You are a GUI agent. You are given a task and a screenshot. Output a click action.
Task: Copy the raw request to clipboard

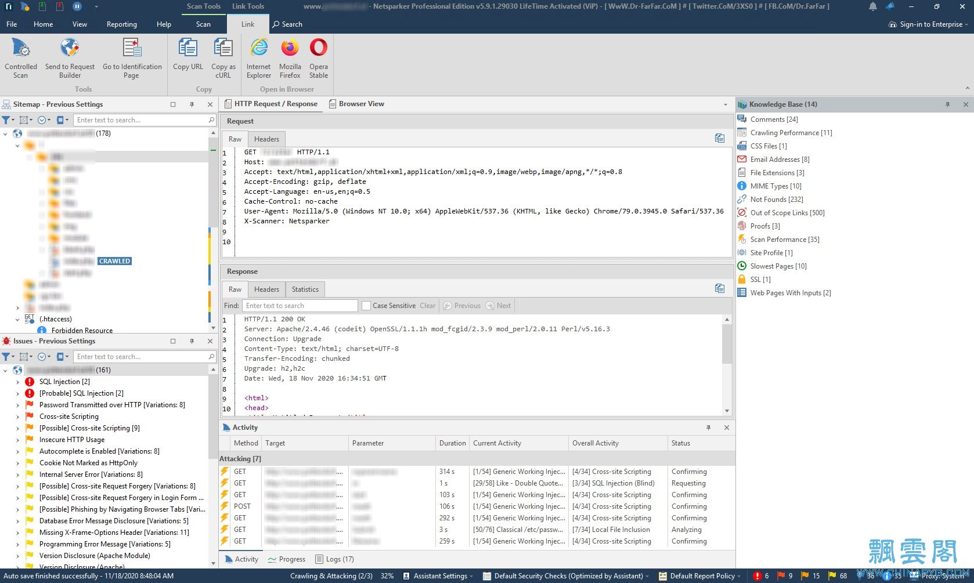pyautogui.click(x=720, y=138)
